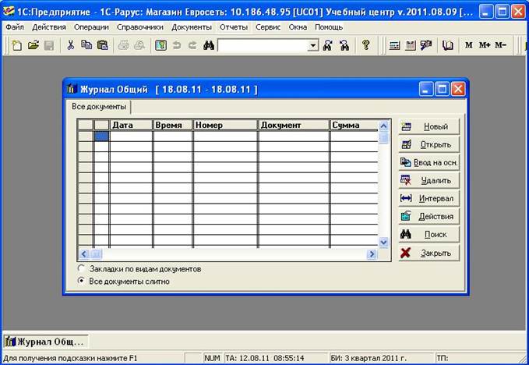Image resolution: width=529 pixels, height=365 pixels.
Task: Click the Новый button
Action: click(429, 126)
